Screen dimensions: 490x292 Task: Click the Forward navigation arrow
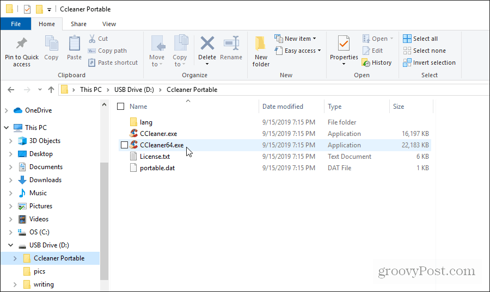pos(27,90)
